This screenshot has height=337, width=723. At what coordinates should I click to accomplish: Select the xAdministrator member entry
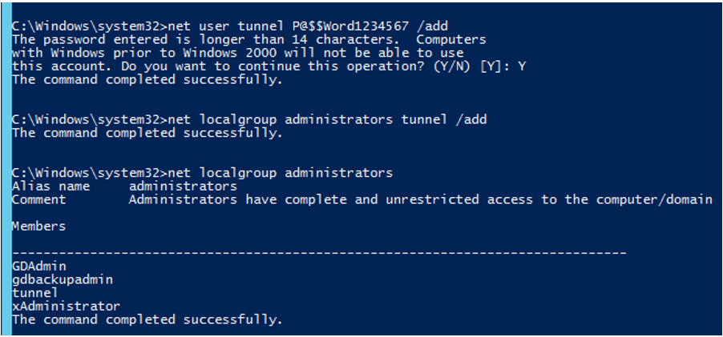click(66, 307)
